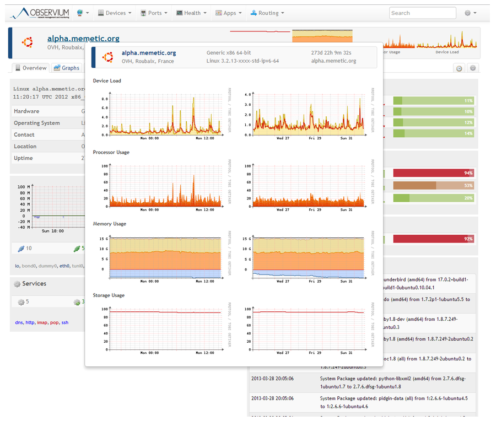491x421 pixels.
Task: Click the refresh clock icon near the tabs
Action: click(x=459, y=68)
